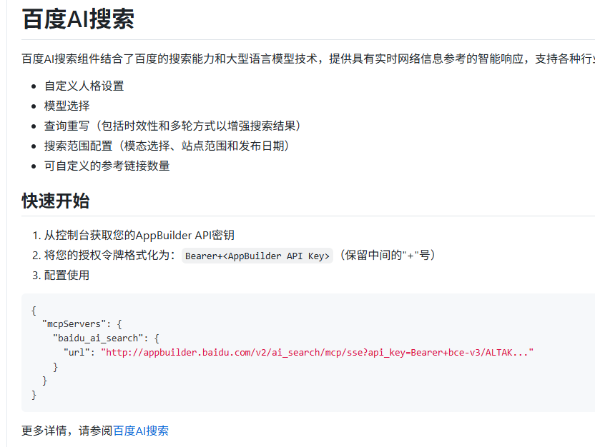Click the 百度AI搜索 main heading
Image resolution: width=595 pixels, height=447 pixels.
[78, 19]
